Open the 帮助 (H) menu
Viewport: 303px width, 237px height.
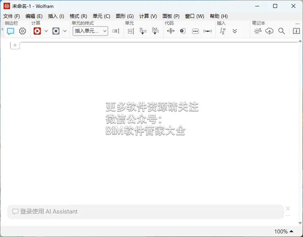click(219, 16)
